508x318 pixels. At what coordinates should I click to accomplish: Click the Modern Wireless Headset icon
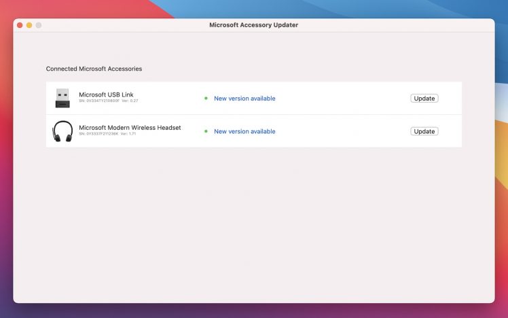[x=62, y=131]
